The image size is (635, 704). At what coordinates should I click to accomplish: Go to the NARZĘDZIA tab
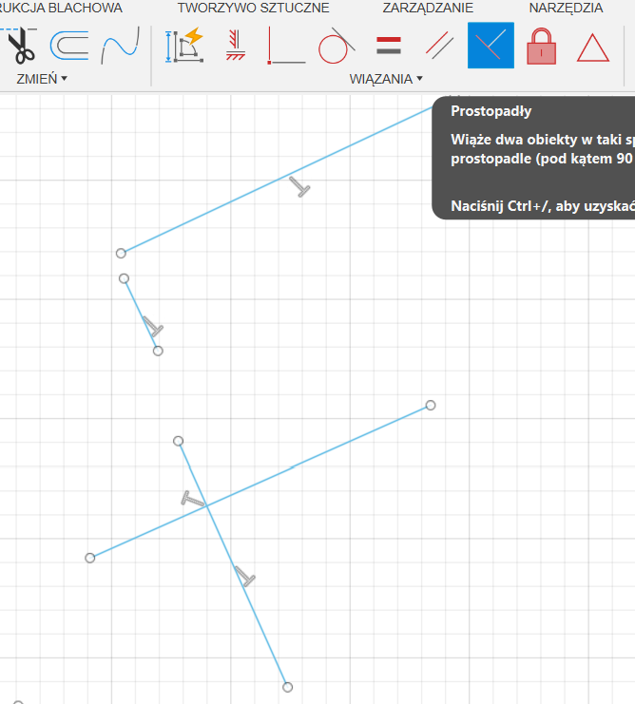pyautogui.click(x=566, y=8)
